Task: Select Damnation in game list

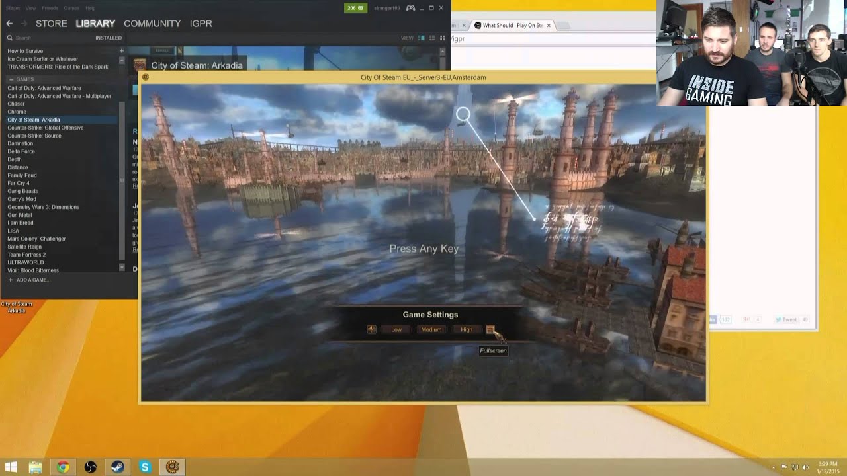Action: coord(21,143)
